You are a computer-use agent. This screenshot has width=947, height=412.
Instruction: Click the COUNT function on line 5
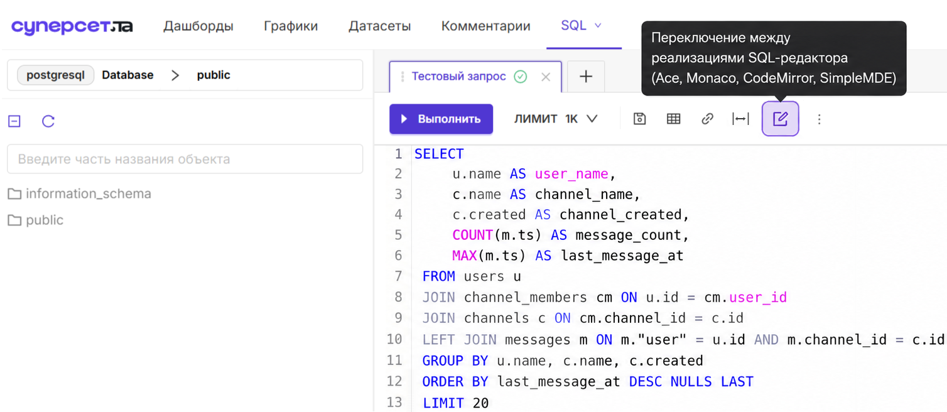click(x=473, y=235)
